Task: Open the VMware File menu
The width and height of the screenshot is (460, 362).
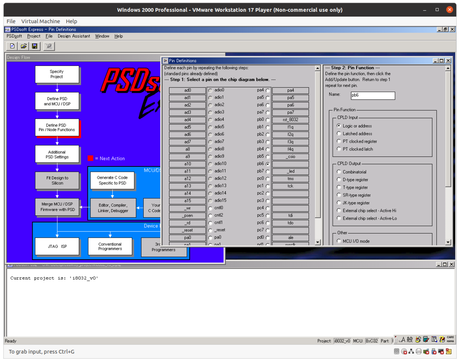Action: tap(11, 21)
